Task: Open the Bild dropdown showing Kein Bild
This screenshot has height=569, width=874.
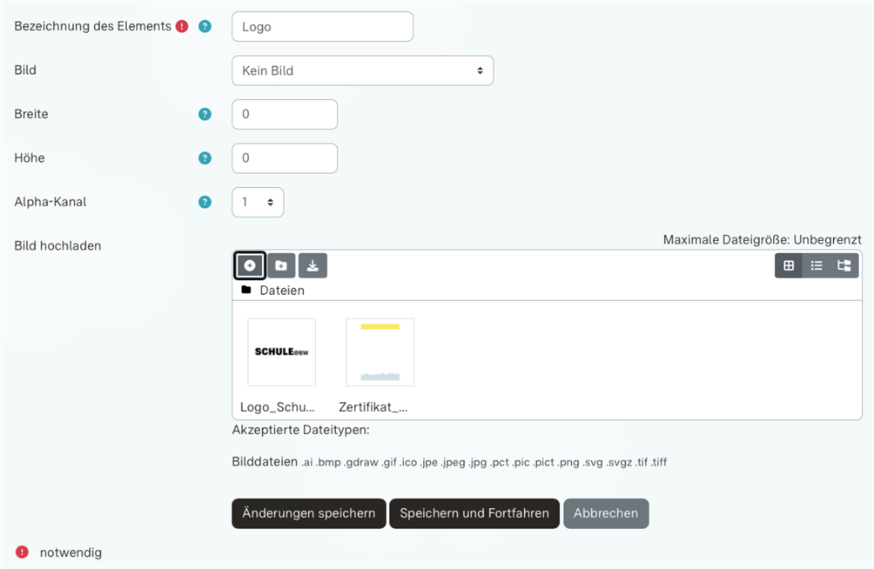Action: coord(362,70)
